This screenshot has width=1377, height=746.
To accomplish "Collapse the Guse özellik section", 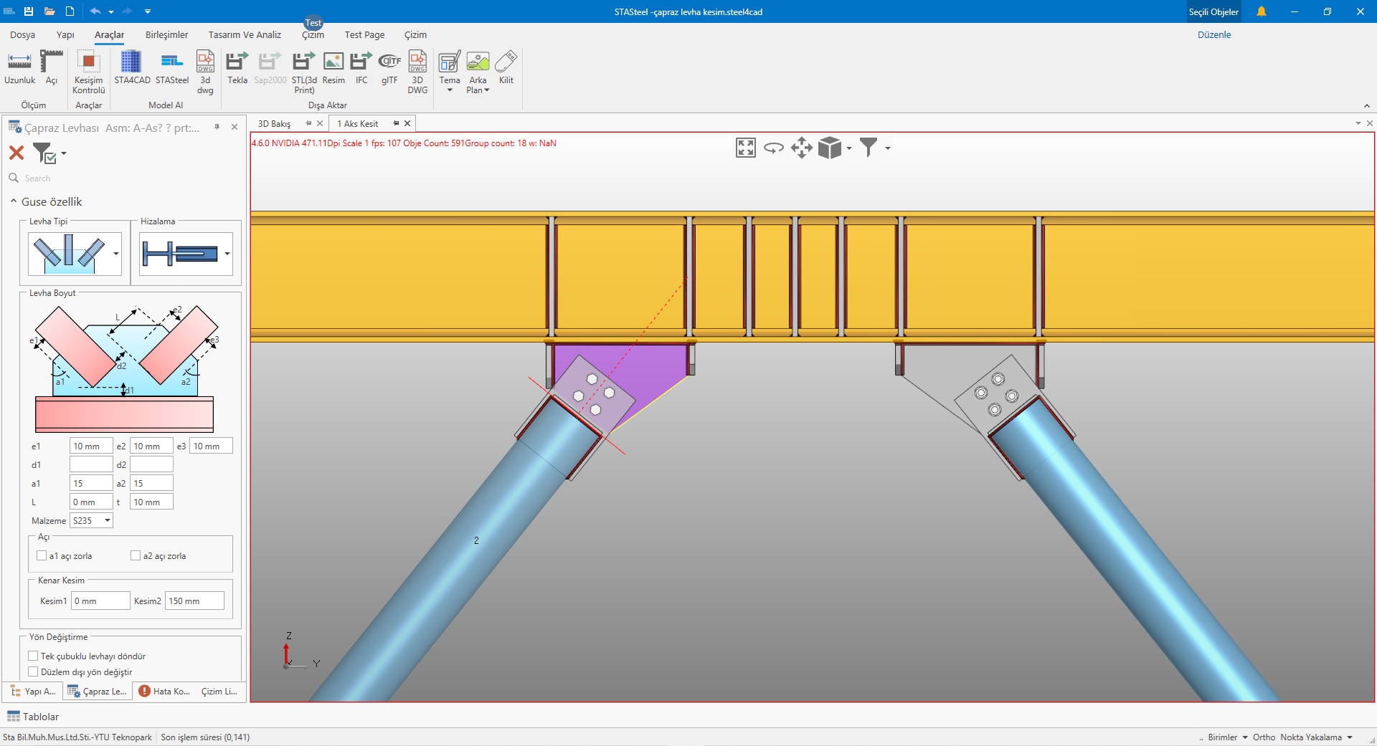I will pyautogui.click(x=14, y=201).
